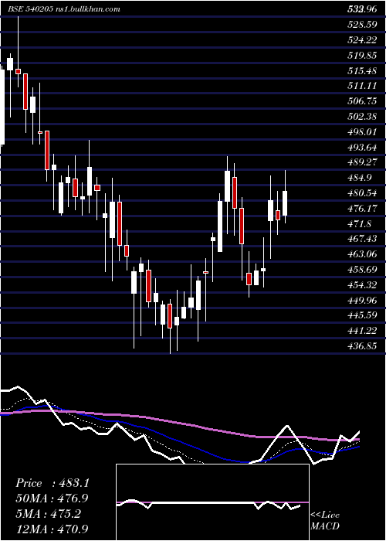Click the 489.27 price axis label
This screenshot has height=541, width=386.
[x=362, y=162]
